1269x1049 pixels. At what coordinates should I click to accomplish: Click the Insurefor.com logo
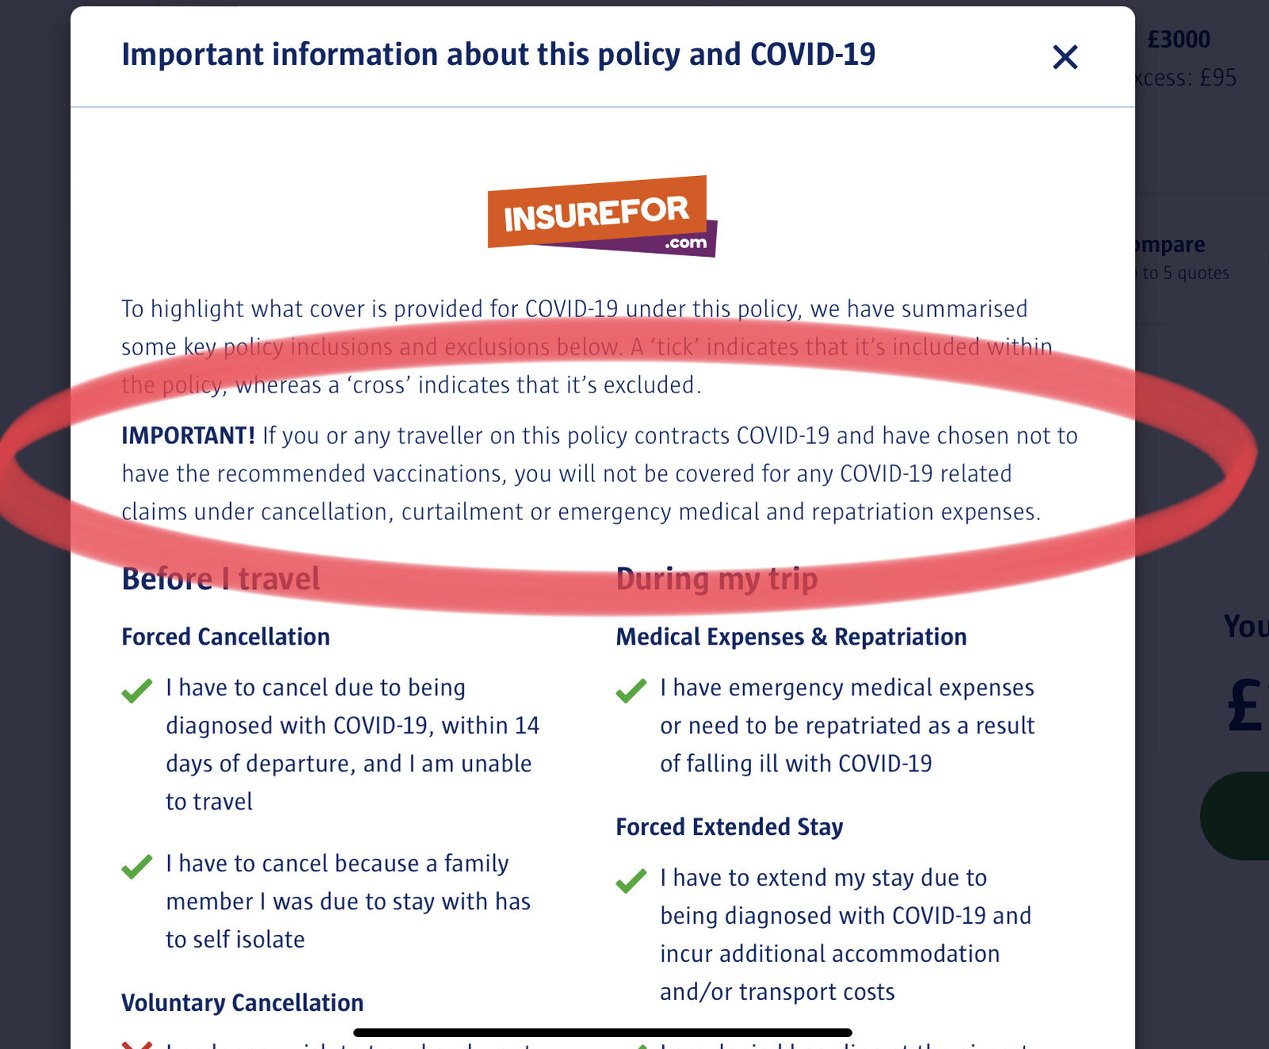click(601, 216)
